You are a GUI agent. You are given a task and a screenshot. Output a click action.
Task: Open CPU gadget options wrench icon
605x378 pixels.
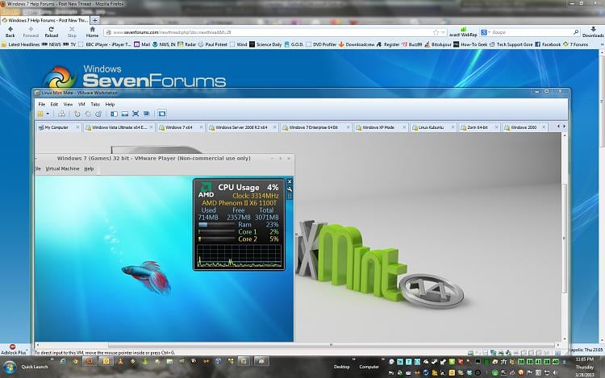click(x=290, y=189)
